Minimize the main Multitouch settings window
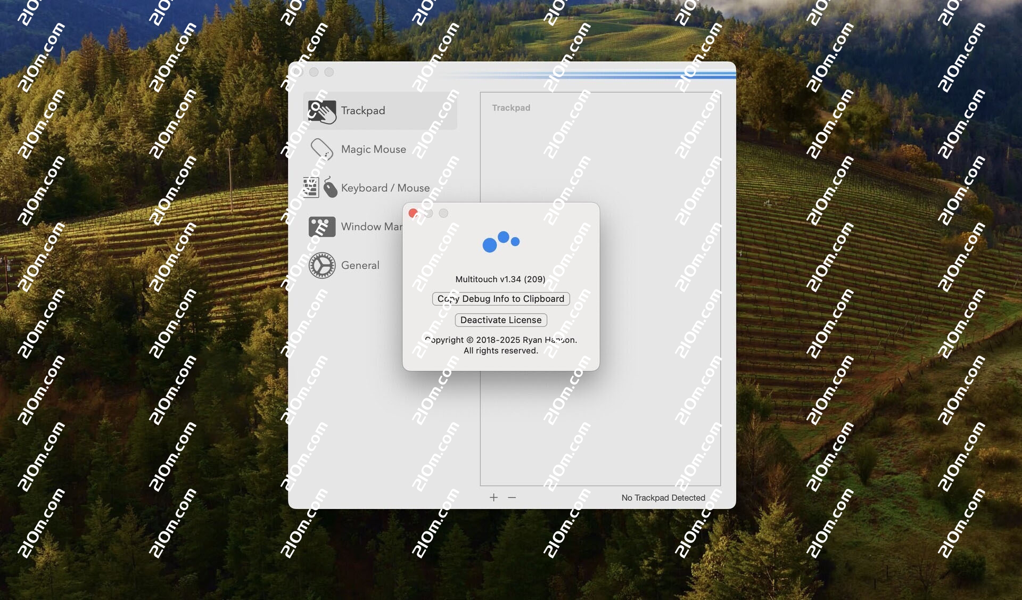 (x=314, y=72)
